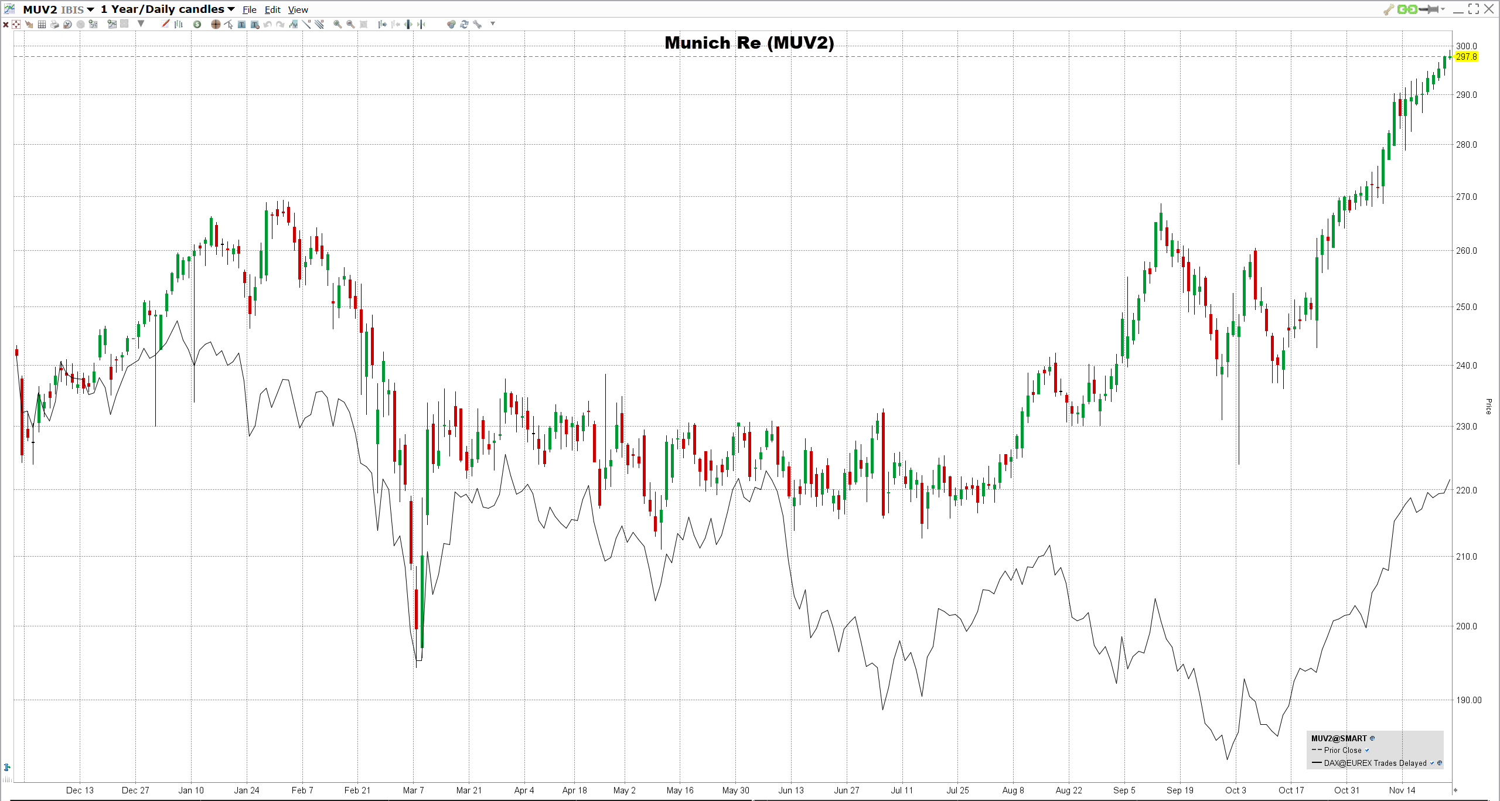
Task: Expand the gray triangle dropdown in toolbar
Action: click(141, 23)
